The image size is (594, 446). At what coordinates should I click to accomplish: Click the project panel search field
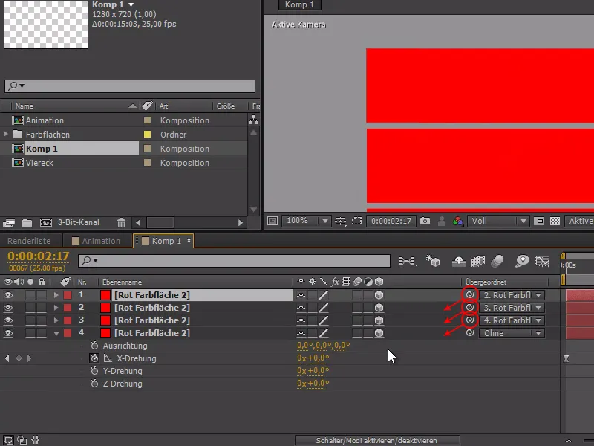(x=129, y=85)
